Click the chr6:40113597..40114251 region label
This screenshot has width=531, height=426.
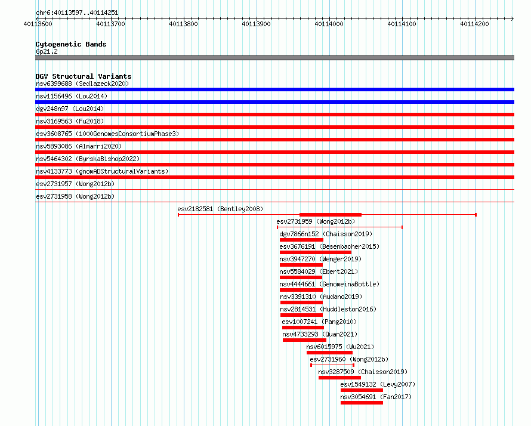pyautogui.click(x=77, y=13)
